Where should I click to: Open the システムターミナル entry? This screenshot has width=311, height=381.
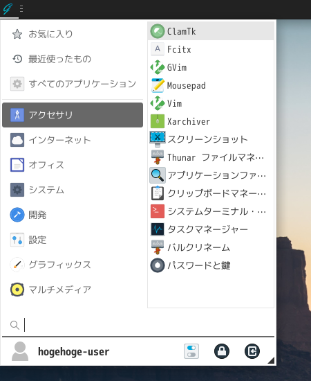point(211,211)
